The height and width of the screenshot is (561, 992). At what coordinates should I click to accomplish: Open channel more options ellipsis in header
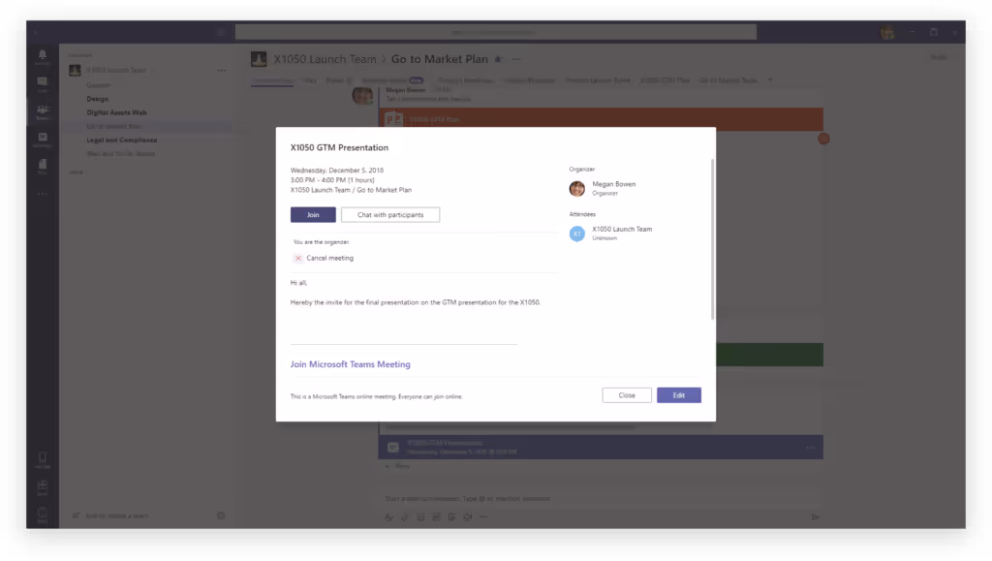(516, 59)
